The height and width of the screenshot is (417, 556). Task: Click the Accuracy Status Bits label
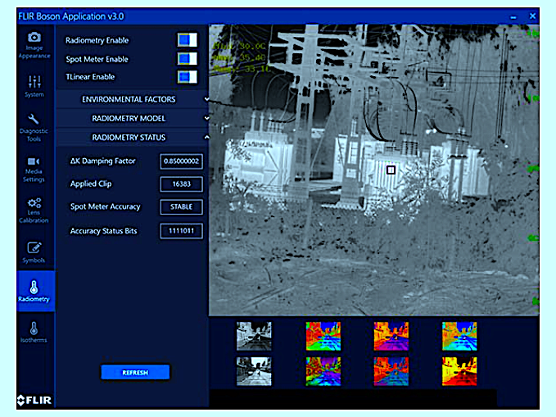tap(103, 231)
